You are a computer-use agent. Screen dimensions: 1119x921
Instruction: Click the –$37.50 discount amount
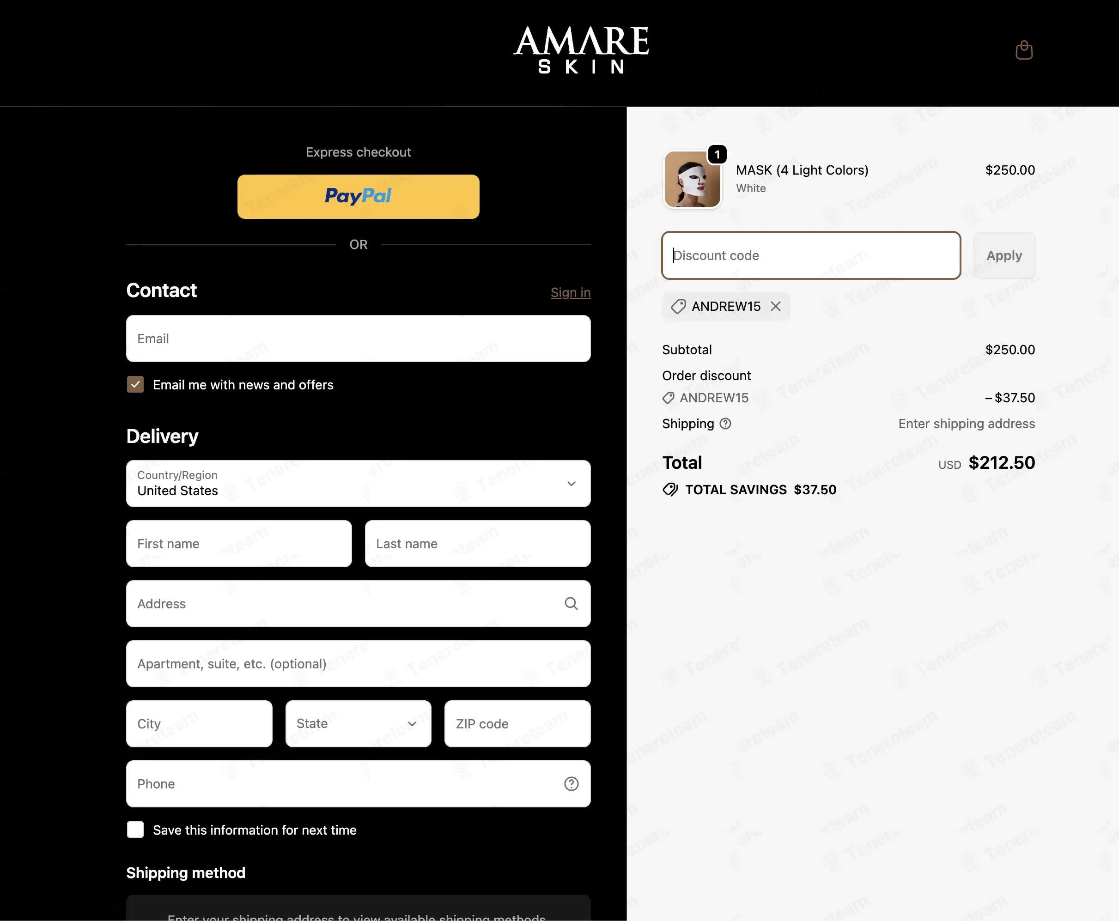(1010, 398)
